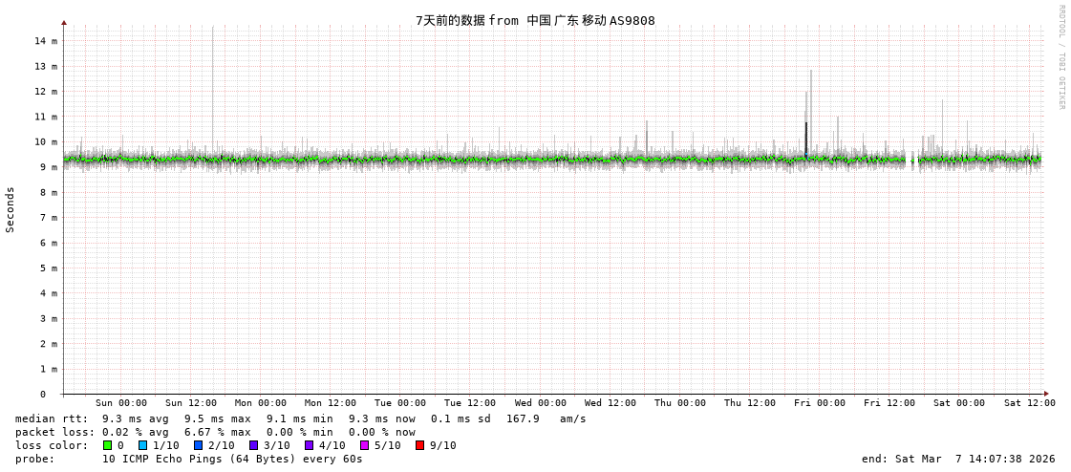This screenshot has height=472, width=1071.
Task: Click the '4 m' y-axis value
Action: (49, 293)
